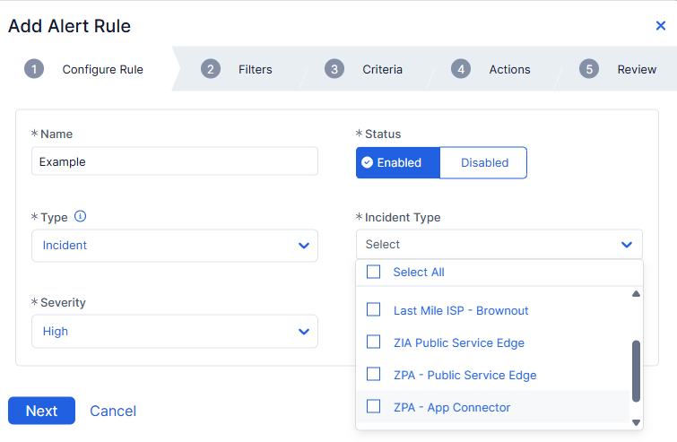Check the Select All checkbox
Viewport: 677px width, 442px height.
coord(374,273)
